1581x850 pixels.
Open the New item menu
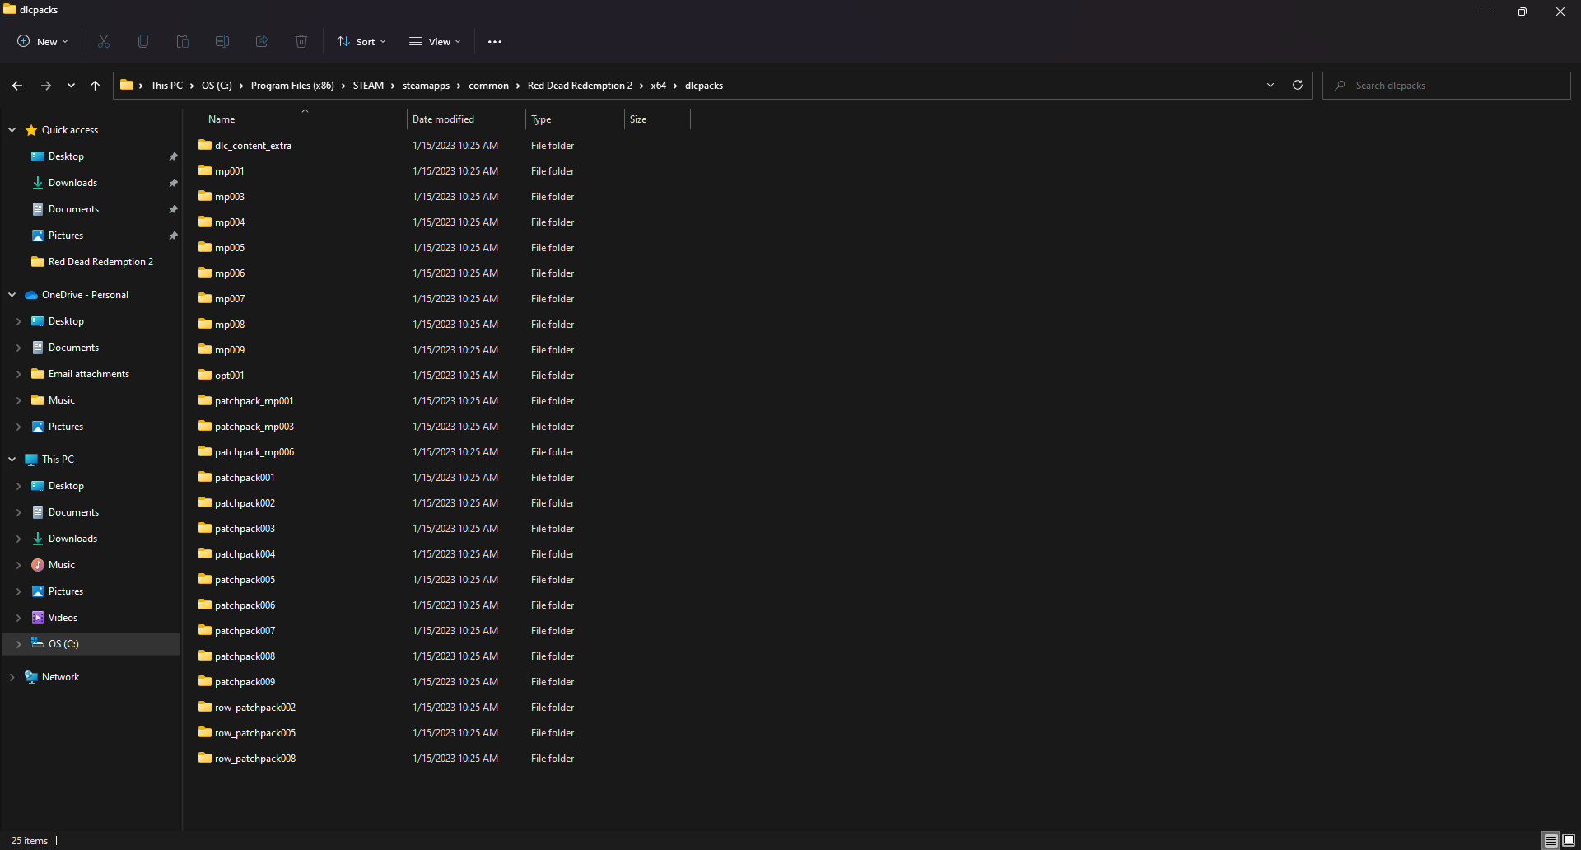pos(43,41)
